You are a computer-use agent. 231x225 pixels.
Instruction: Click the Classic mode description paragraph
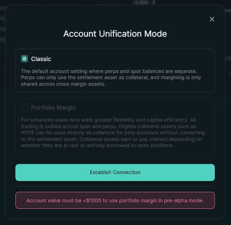point(112,78)
